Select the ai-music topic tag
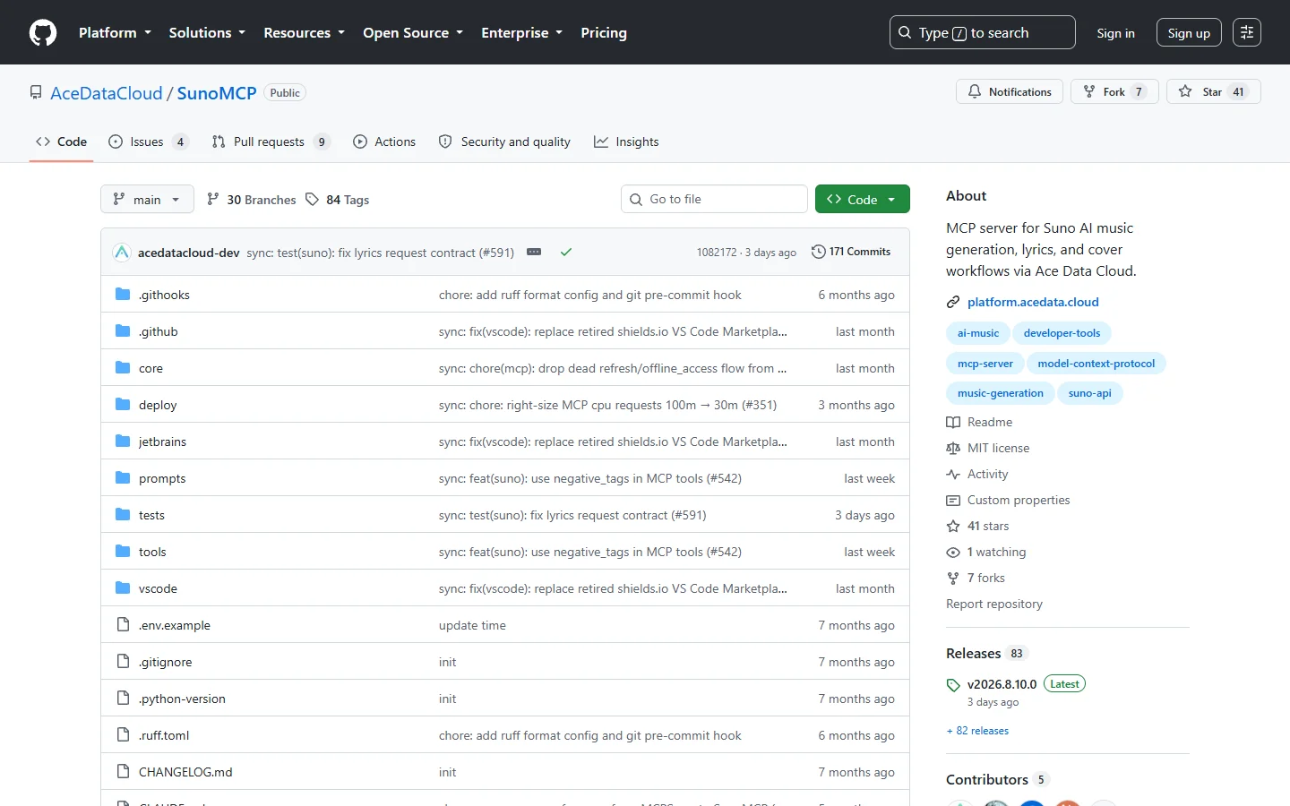 977,333
